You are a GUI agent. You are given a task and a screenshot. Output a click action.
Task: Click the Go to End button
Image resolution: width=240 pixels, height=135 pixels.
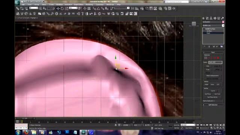point(211,125)
